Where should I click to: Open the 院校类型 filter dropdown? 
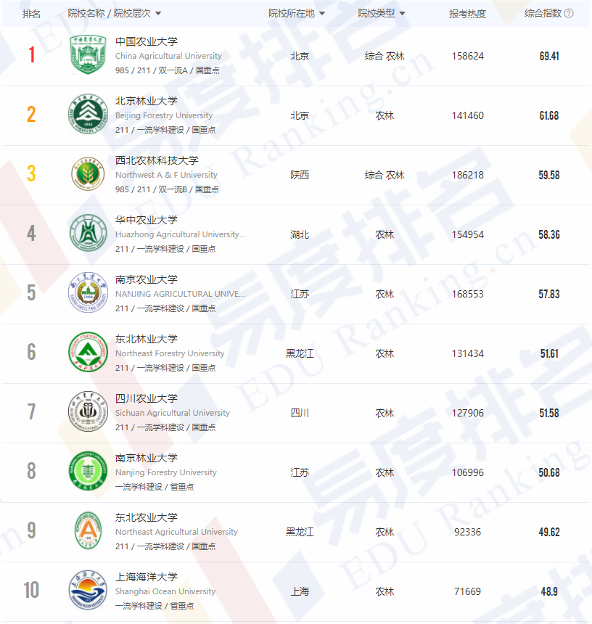[402, 14]
